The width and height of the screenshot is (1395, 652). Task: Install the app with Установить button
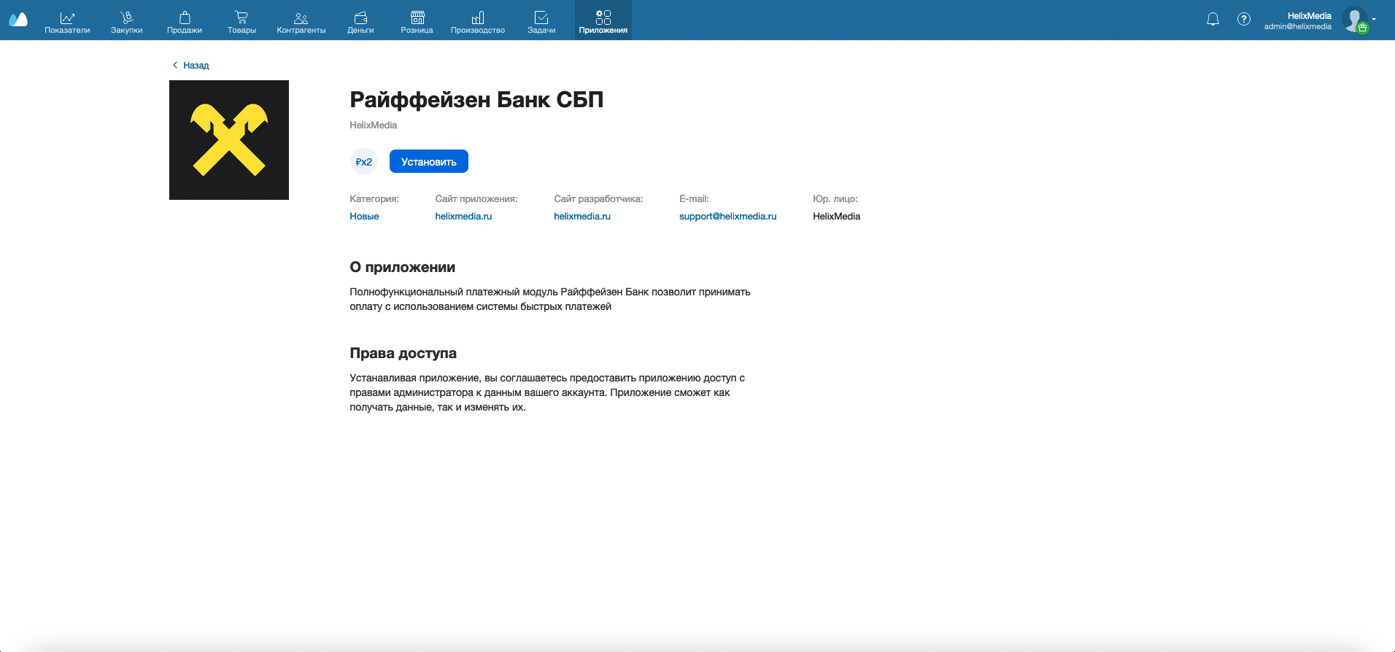tap(429, 162)
